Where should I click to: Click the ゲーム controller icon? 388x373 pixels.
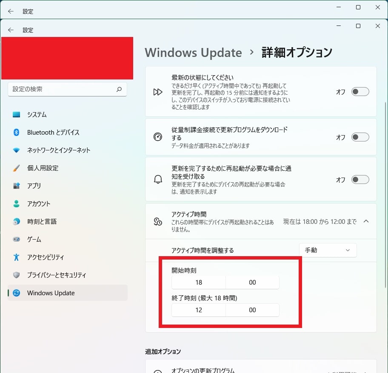(16, 239)
